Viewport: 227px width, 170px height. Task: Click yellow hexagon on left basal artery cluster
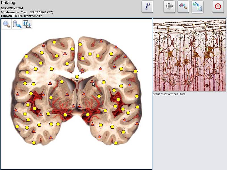point(65,115)
